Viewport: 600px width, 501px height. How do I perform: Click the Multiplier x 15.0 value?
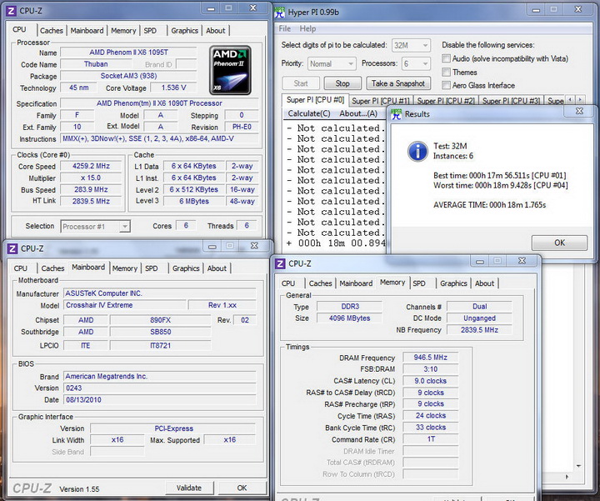[91, 178]
